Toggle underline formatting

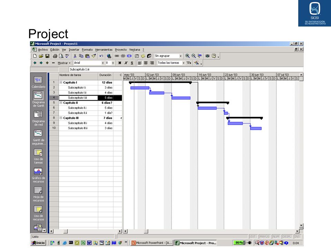coord(132,63)
